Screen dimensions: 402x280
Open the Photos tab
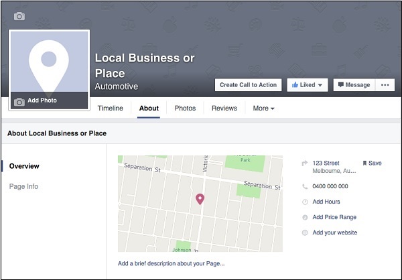pyautogui.click(x=185, y=108)
